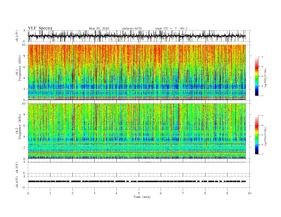Viewport: 281px width, 217px height.
Task: Click the ch.1 color bar "-3" label
Action: [262, 57]
